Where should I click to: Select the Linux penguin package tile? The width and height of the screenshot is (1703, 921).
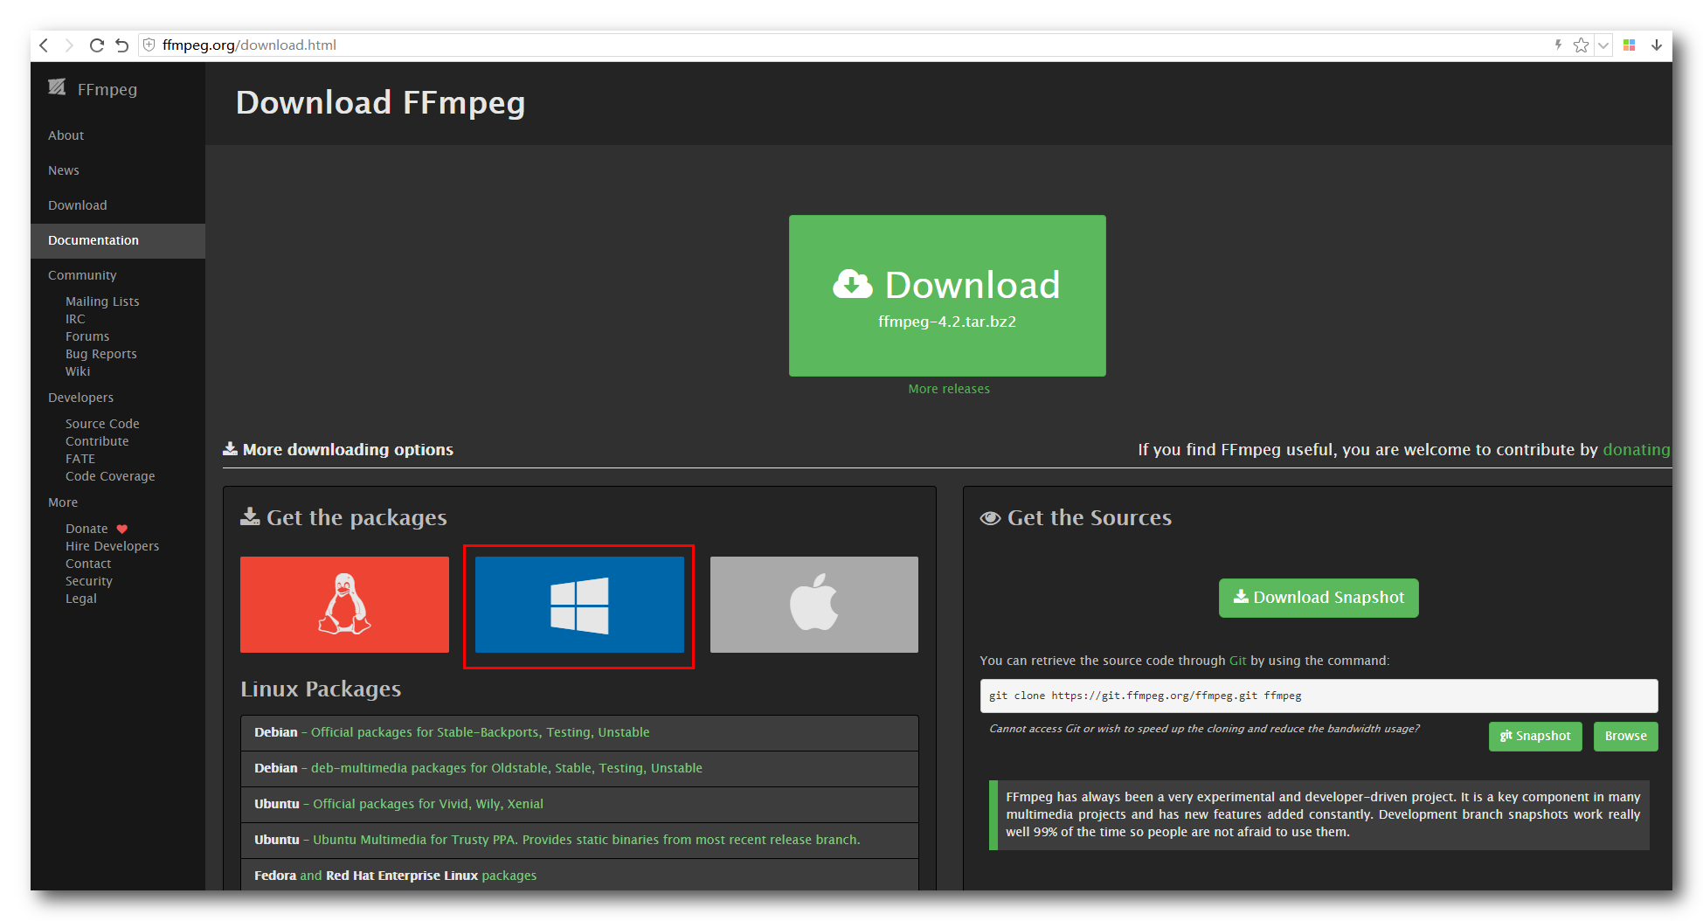[x=344, y=605]
